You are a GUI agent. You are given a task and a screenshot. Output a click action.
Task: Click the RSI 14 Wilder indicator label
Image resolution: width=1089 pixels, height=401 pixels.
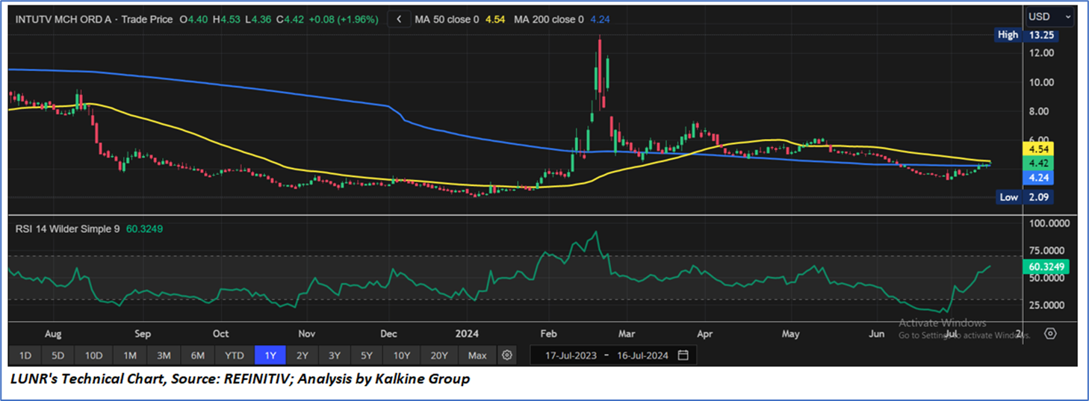click(x=67, y=229)
